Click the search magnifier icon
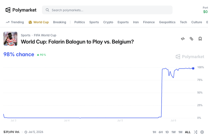The height and width of the screenshot is (138, 211). click(47, 10)
